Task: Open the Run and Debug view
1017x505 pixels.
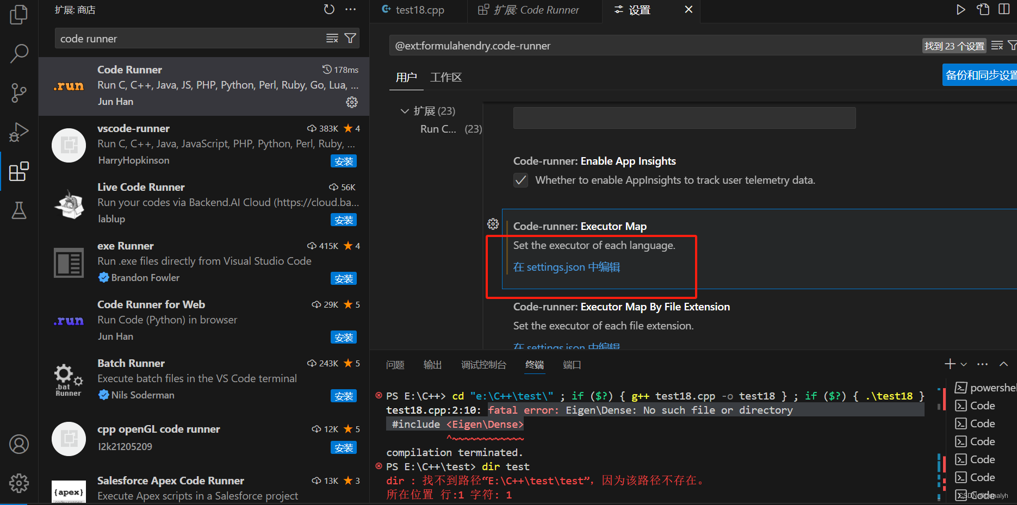Action: pos(19,132)
